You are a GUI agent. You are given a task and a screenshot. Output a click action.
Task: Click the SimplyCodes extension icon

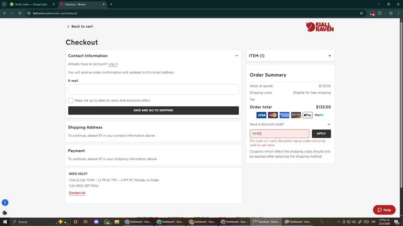[x=372, y=13]
